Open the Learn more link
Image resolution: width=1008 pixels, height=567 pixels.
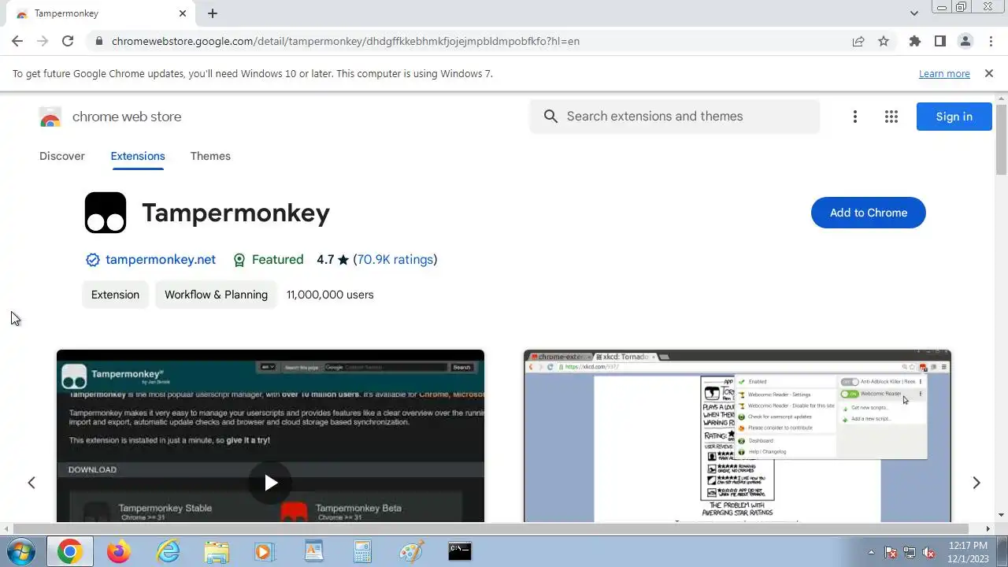point(944,73)
